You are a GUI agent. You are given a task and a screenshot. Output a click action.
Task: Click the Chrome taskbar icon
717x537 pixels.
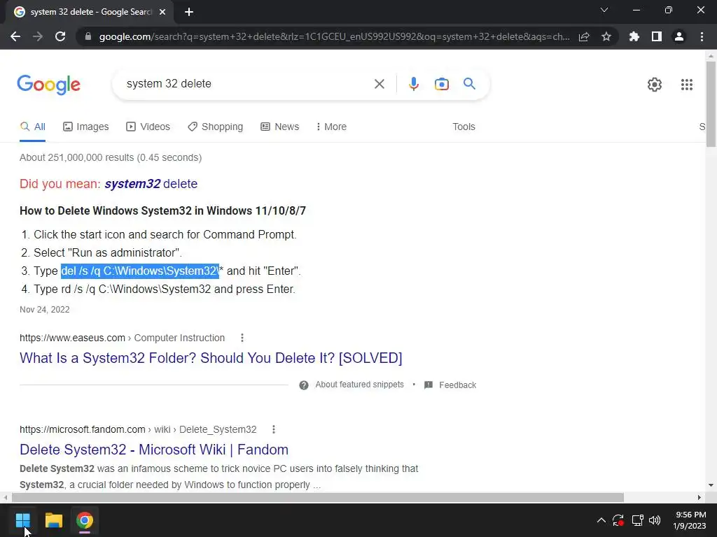pos(85,520)
